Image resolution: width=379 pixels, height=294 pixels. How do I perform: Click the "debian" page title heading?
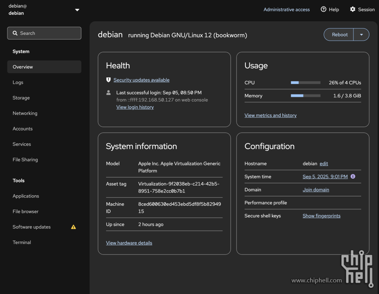(x=110, y=34)
